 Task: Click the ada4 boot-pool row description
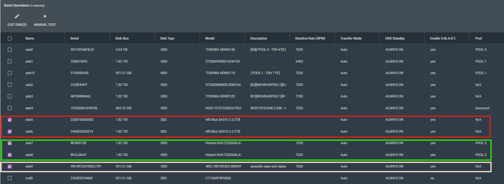268,108
